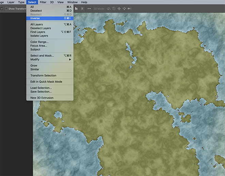Click Edit in Quick Mask Mode

(46, 82)
